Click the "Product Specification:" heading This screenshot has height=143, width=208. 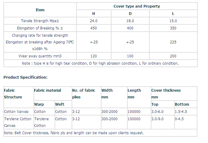coord(26,77)
